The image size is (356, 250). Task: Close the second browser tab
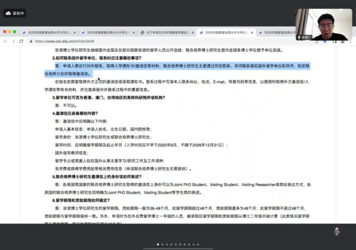tap(134, 33)
